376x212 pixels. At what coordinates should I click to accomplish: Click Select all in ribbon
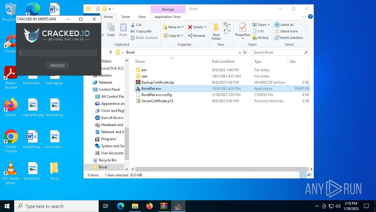coord(284,25)
